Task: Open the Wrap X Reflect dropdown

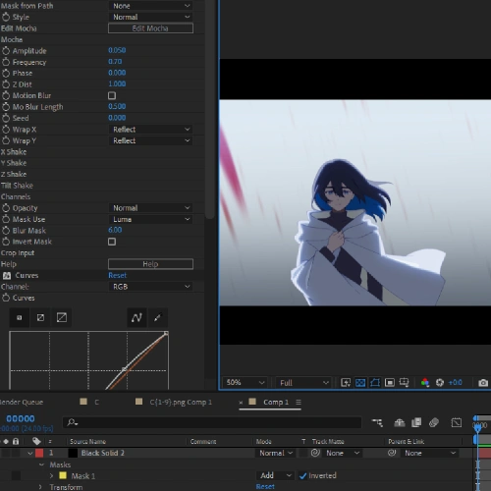Action: tap(150, 130)
